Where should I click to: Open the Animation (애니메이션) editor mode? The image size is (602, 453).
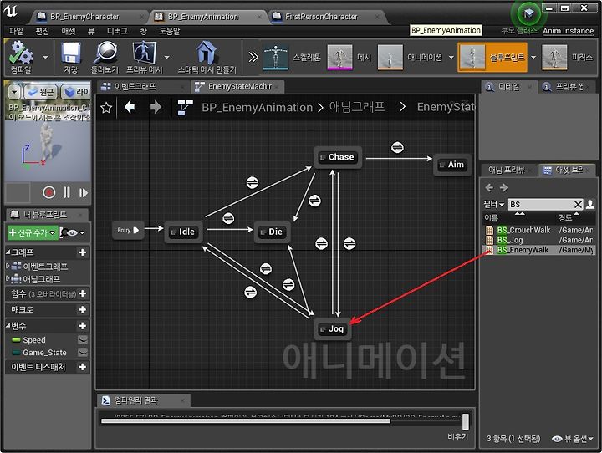[411, 57]
